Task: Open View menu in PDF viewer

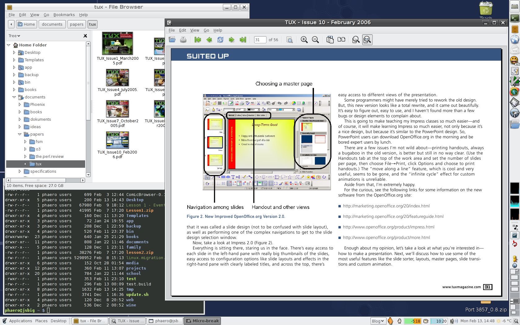Action: [195, 30]
